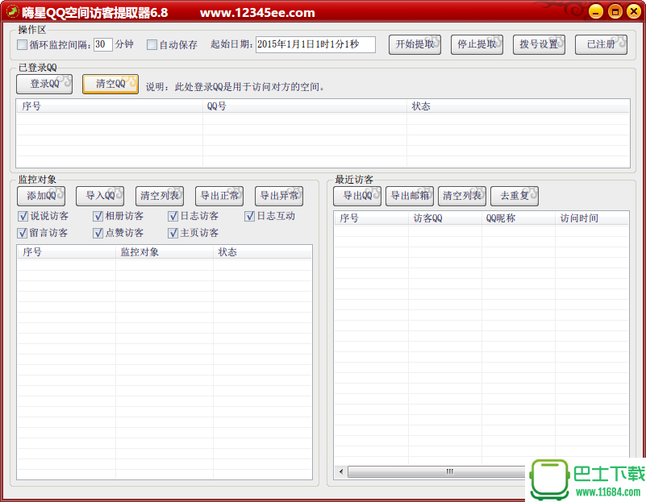
Task: Remove duplicates using 去重复 button
Action: [x=515, y=196]
